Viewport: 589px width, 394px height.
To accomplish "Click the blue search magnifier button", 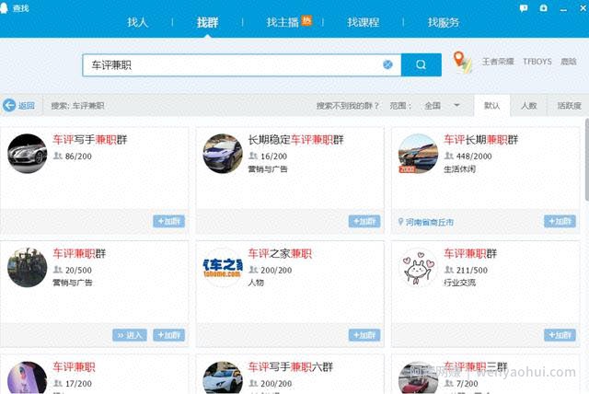I will (x=422, y=64).
